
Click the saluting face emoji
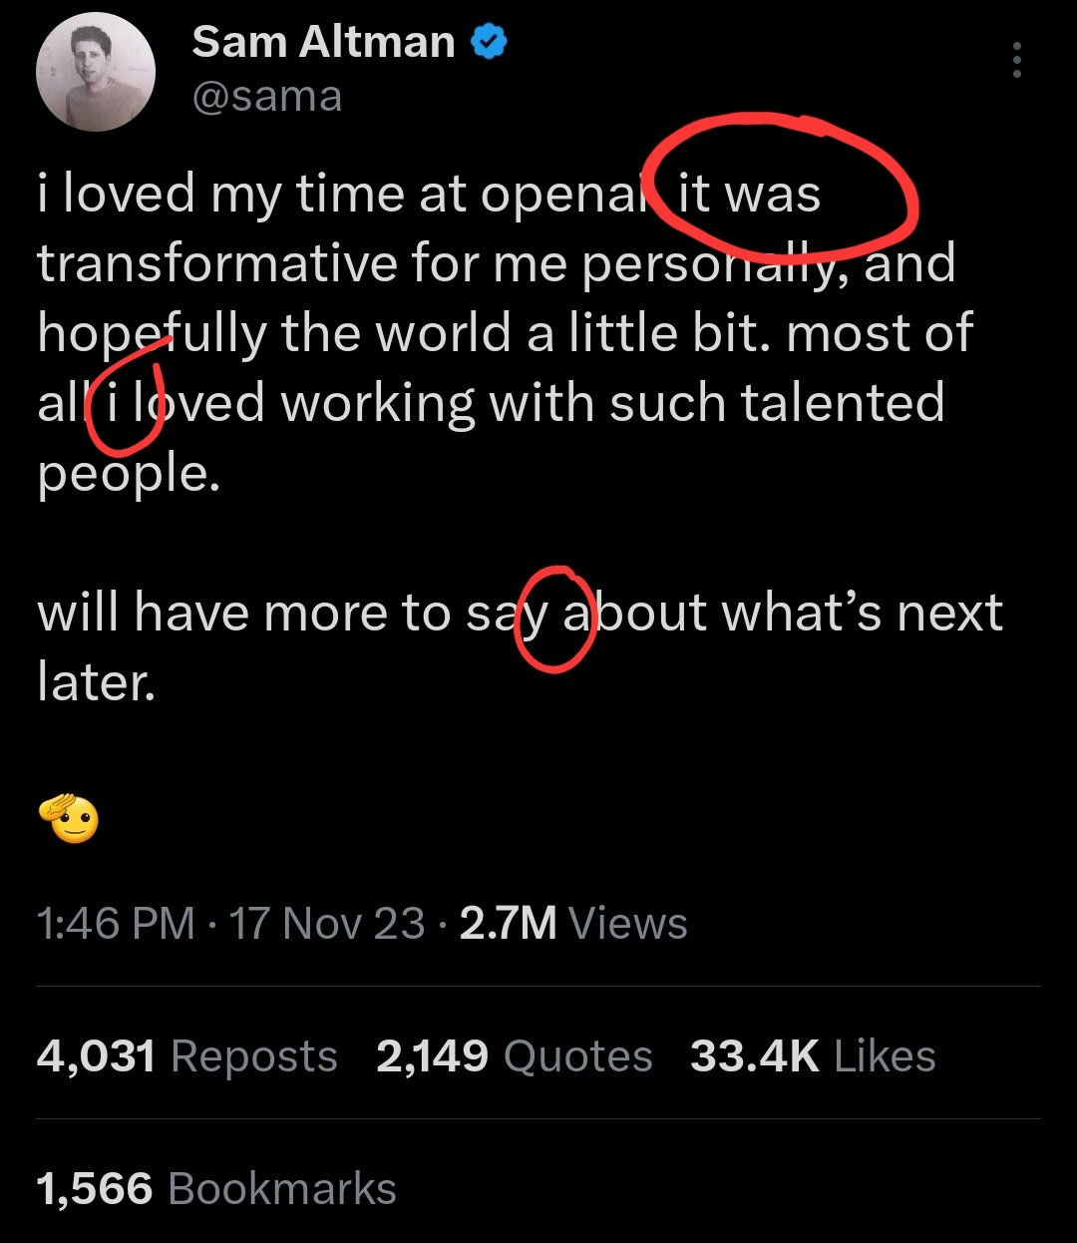(68, 819)
